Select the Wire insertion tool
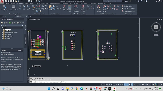Viewport: 163px width, 91px height. coord(65,8)
